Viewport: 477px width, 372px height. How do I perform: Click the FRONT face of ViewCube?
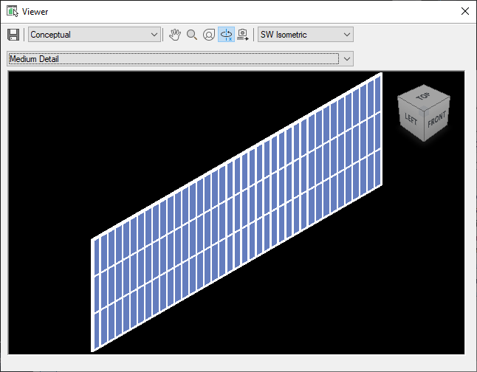point(437,119)
